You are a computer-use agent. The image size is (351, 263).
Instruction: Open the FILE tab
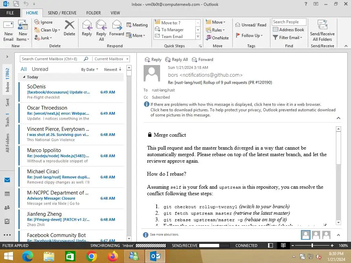point(10,13)
